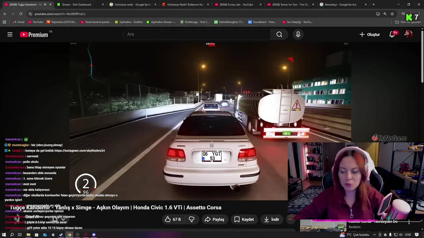424x238 pixels.
Task: Open Task View on taskbar
Action: point(20,235)
